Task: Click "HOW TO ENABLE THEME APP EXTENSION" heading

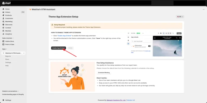Action: (x=66, y=33)
